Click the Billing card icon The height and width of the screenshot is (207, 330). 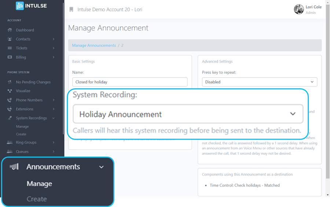tap(10, 57)
